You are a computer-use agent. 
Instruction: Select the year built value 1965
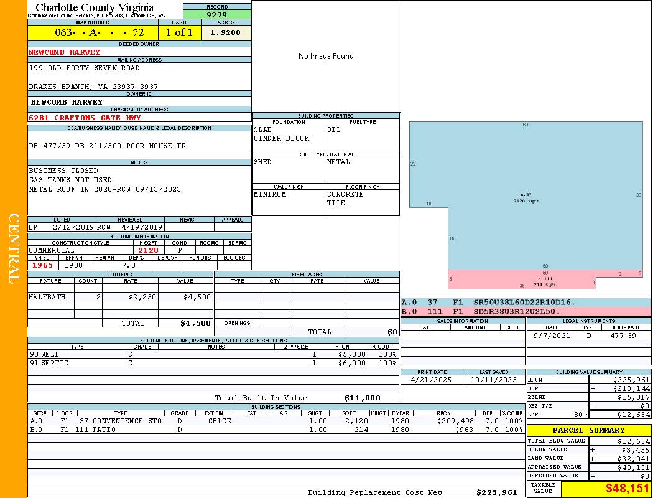[x=43, y=265]
